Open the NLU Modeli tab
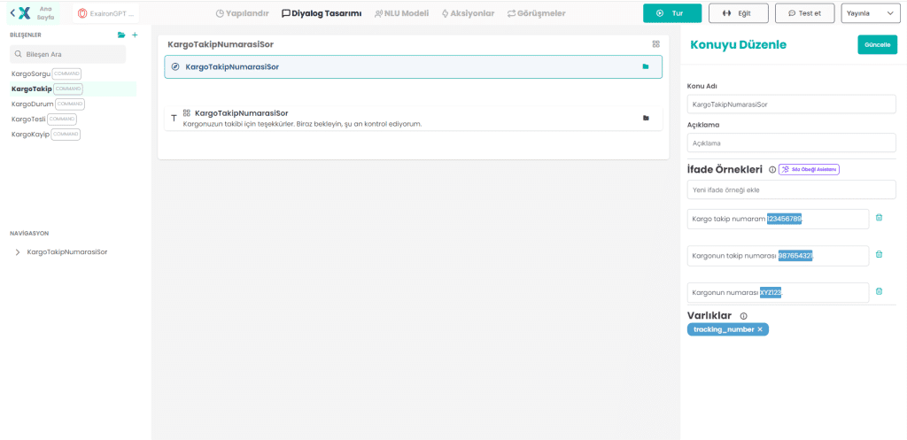 (x=401, y=12)
